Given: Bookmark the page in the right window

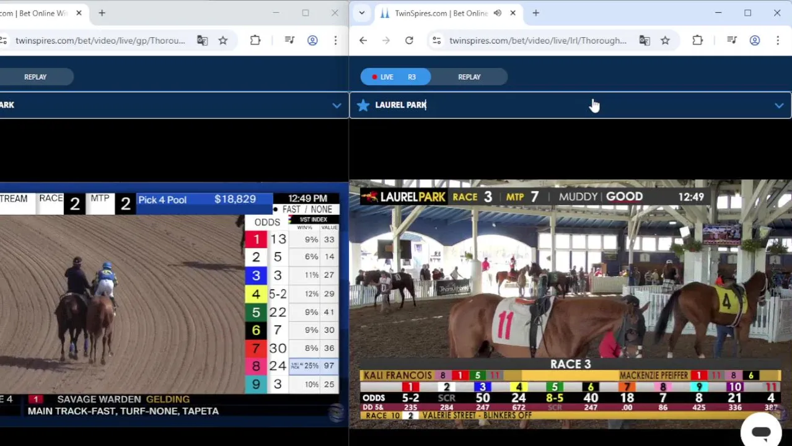Looking at the screenshot, I should click(x=665, y=40).
